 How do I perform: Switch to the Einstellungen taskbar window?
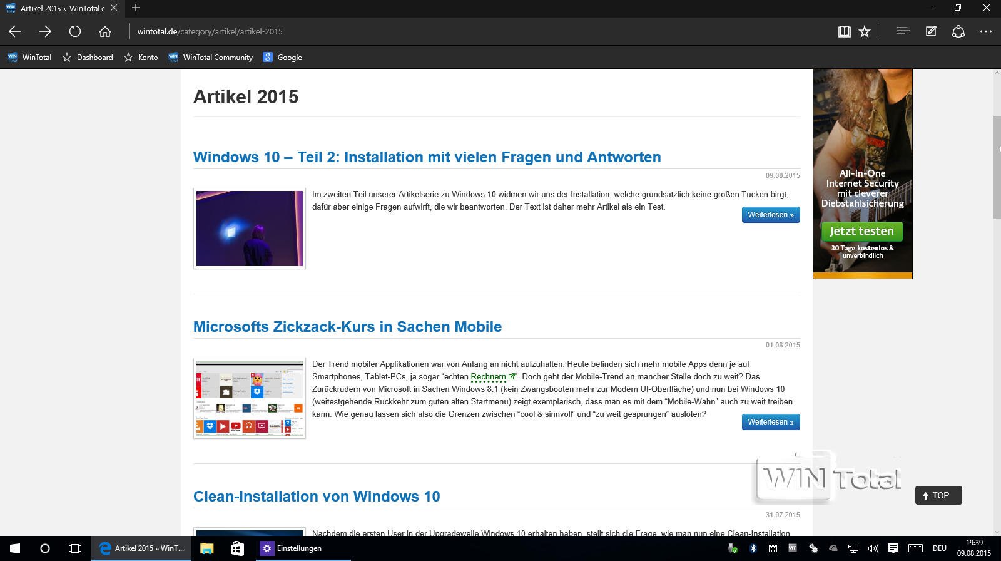[303, 548]
